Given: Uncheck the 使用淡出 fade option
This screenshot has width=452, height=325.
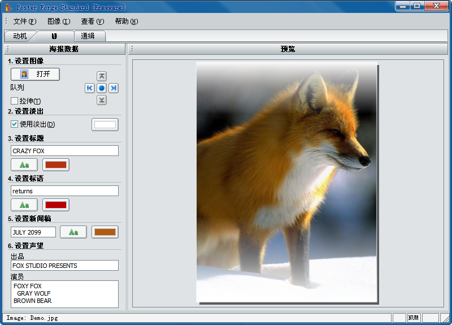Looking at the screenshot, I should click(x=15, y=124).
